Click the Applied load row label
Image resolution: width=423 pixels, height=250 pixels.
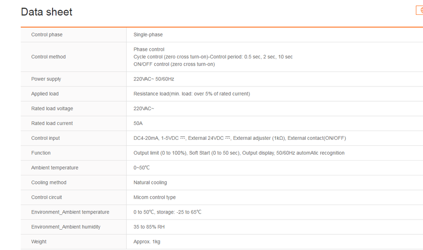45,94
